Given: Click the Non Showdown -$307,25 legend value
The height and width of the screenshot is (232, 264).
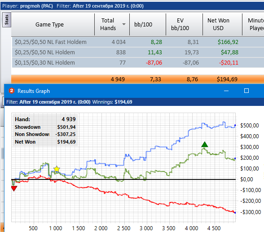Looking at the screenshot, I should pos(66,134).
